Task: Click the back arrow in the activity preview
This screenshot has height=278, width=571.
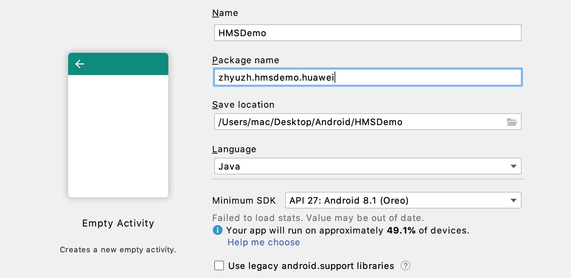Action: coord(80,64)
